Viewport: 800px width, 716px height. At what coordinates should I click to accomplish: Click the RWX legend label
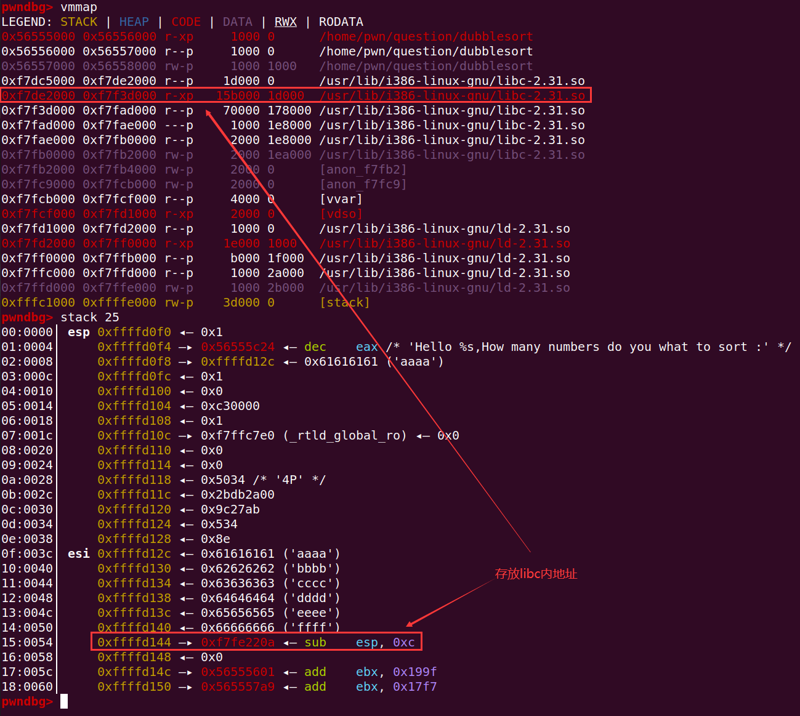286,22
